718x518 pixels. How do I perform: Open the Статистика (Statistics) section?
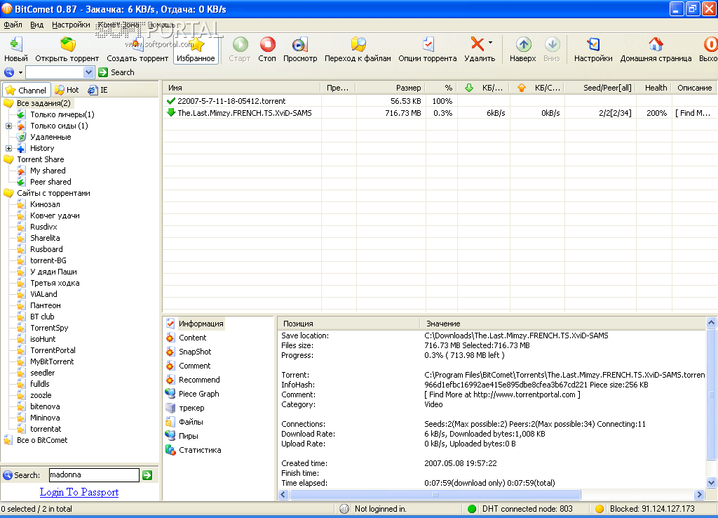(x=200, y=450)
